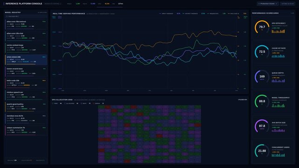Viewport: 299px width, 168px height.
Task: Toggle the Error filter in GPU grid legend
Action: 98,103
